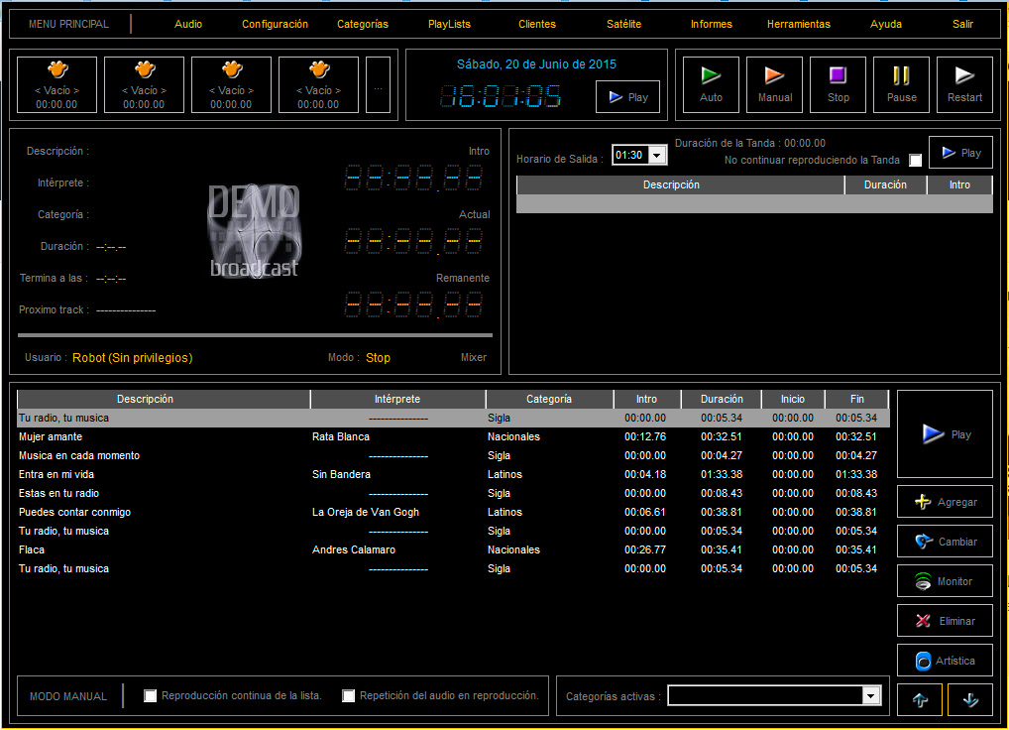The image size is (1009, 730).
Task: Open the Herramientas menu
Action: pos(798,24)
